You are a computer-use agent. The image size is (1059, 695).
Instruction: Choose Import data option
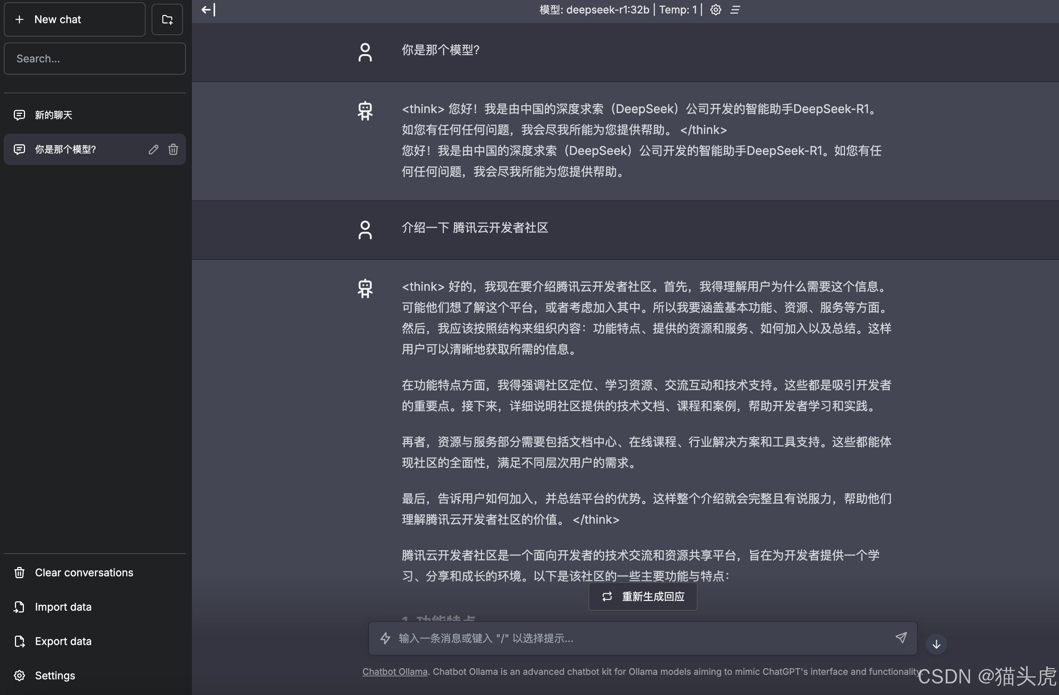tap(63, 607)
